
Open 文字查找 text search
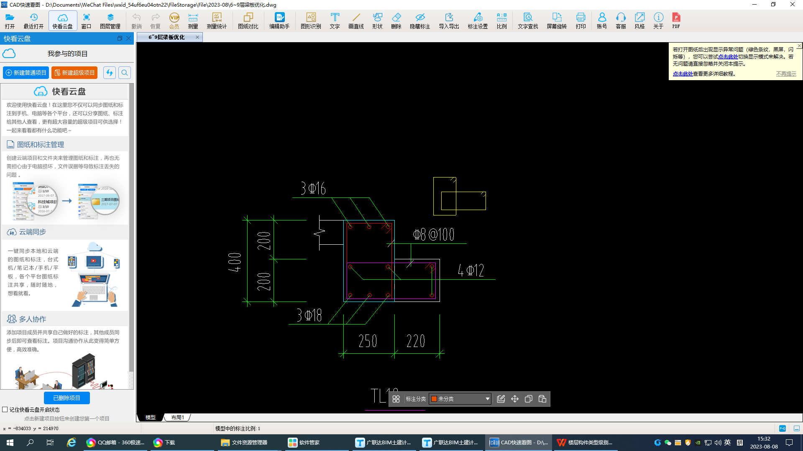pos(528,20)
